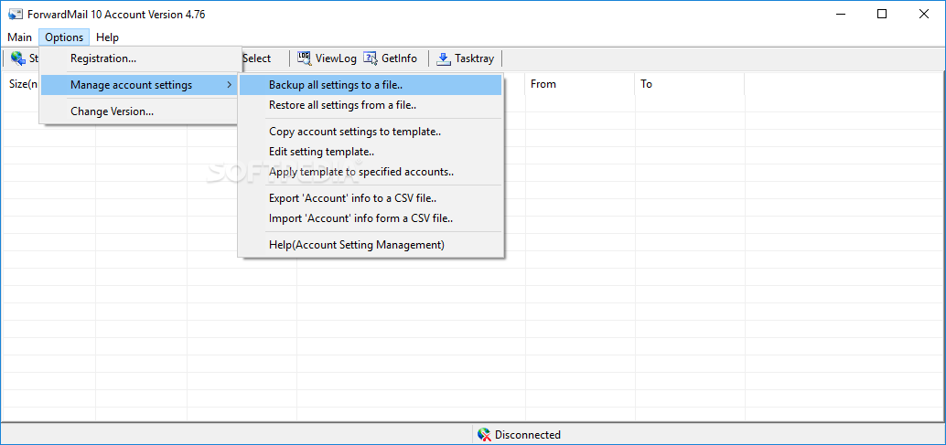The image size is (946, 445).
Task: Click the GetInfo toolbar label
Action: (x=400, y=58)
